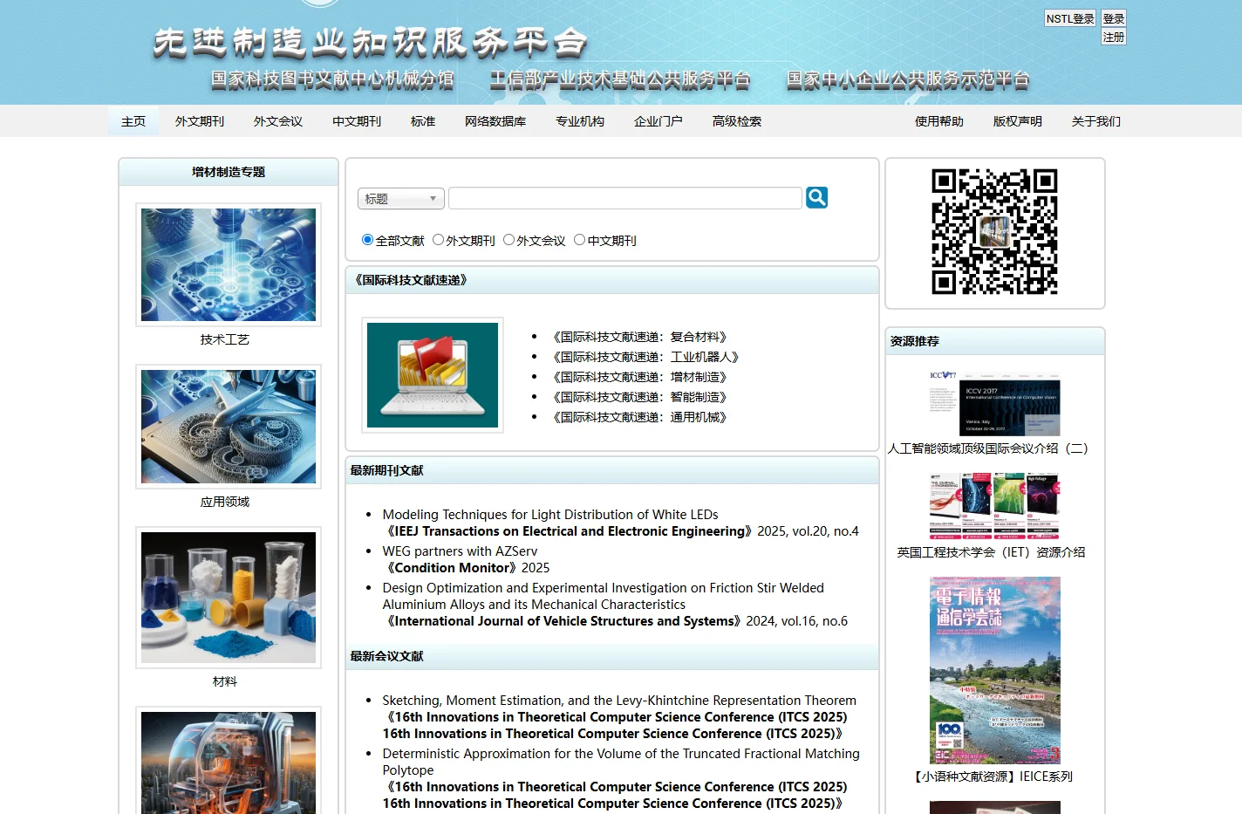Image resolution: width=1242 pixels, height=814 pixels.
Task: Select the 中文期刊 radio button
Action: point(579,240)
